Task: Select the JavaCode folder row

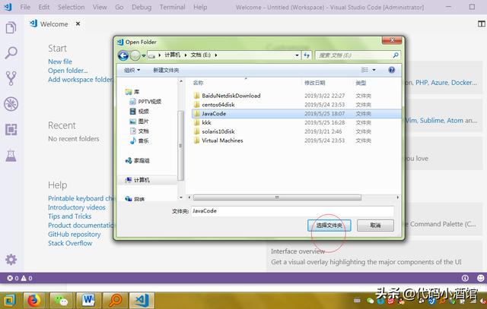Action: point(296,113)
